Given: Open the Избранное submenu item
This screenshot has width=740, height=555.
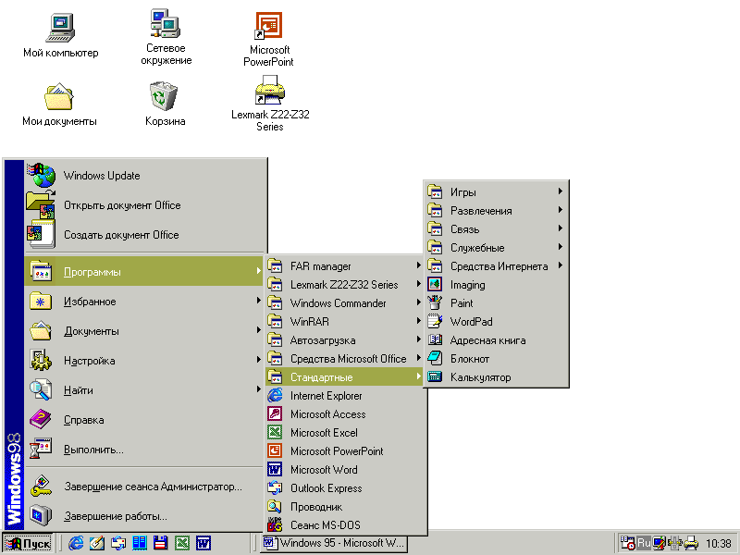Looking at the screenshot, I should tap(144, 302).
